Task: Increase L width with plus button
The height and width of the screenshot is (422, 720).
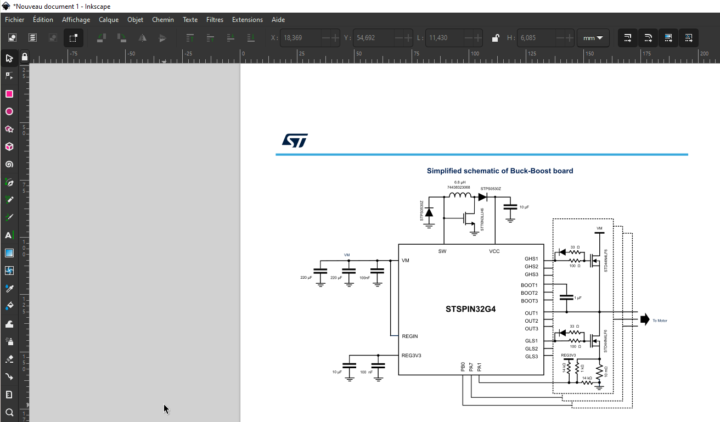Action: [478, 38]
